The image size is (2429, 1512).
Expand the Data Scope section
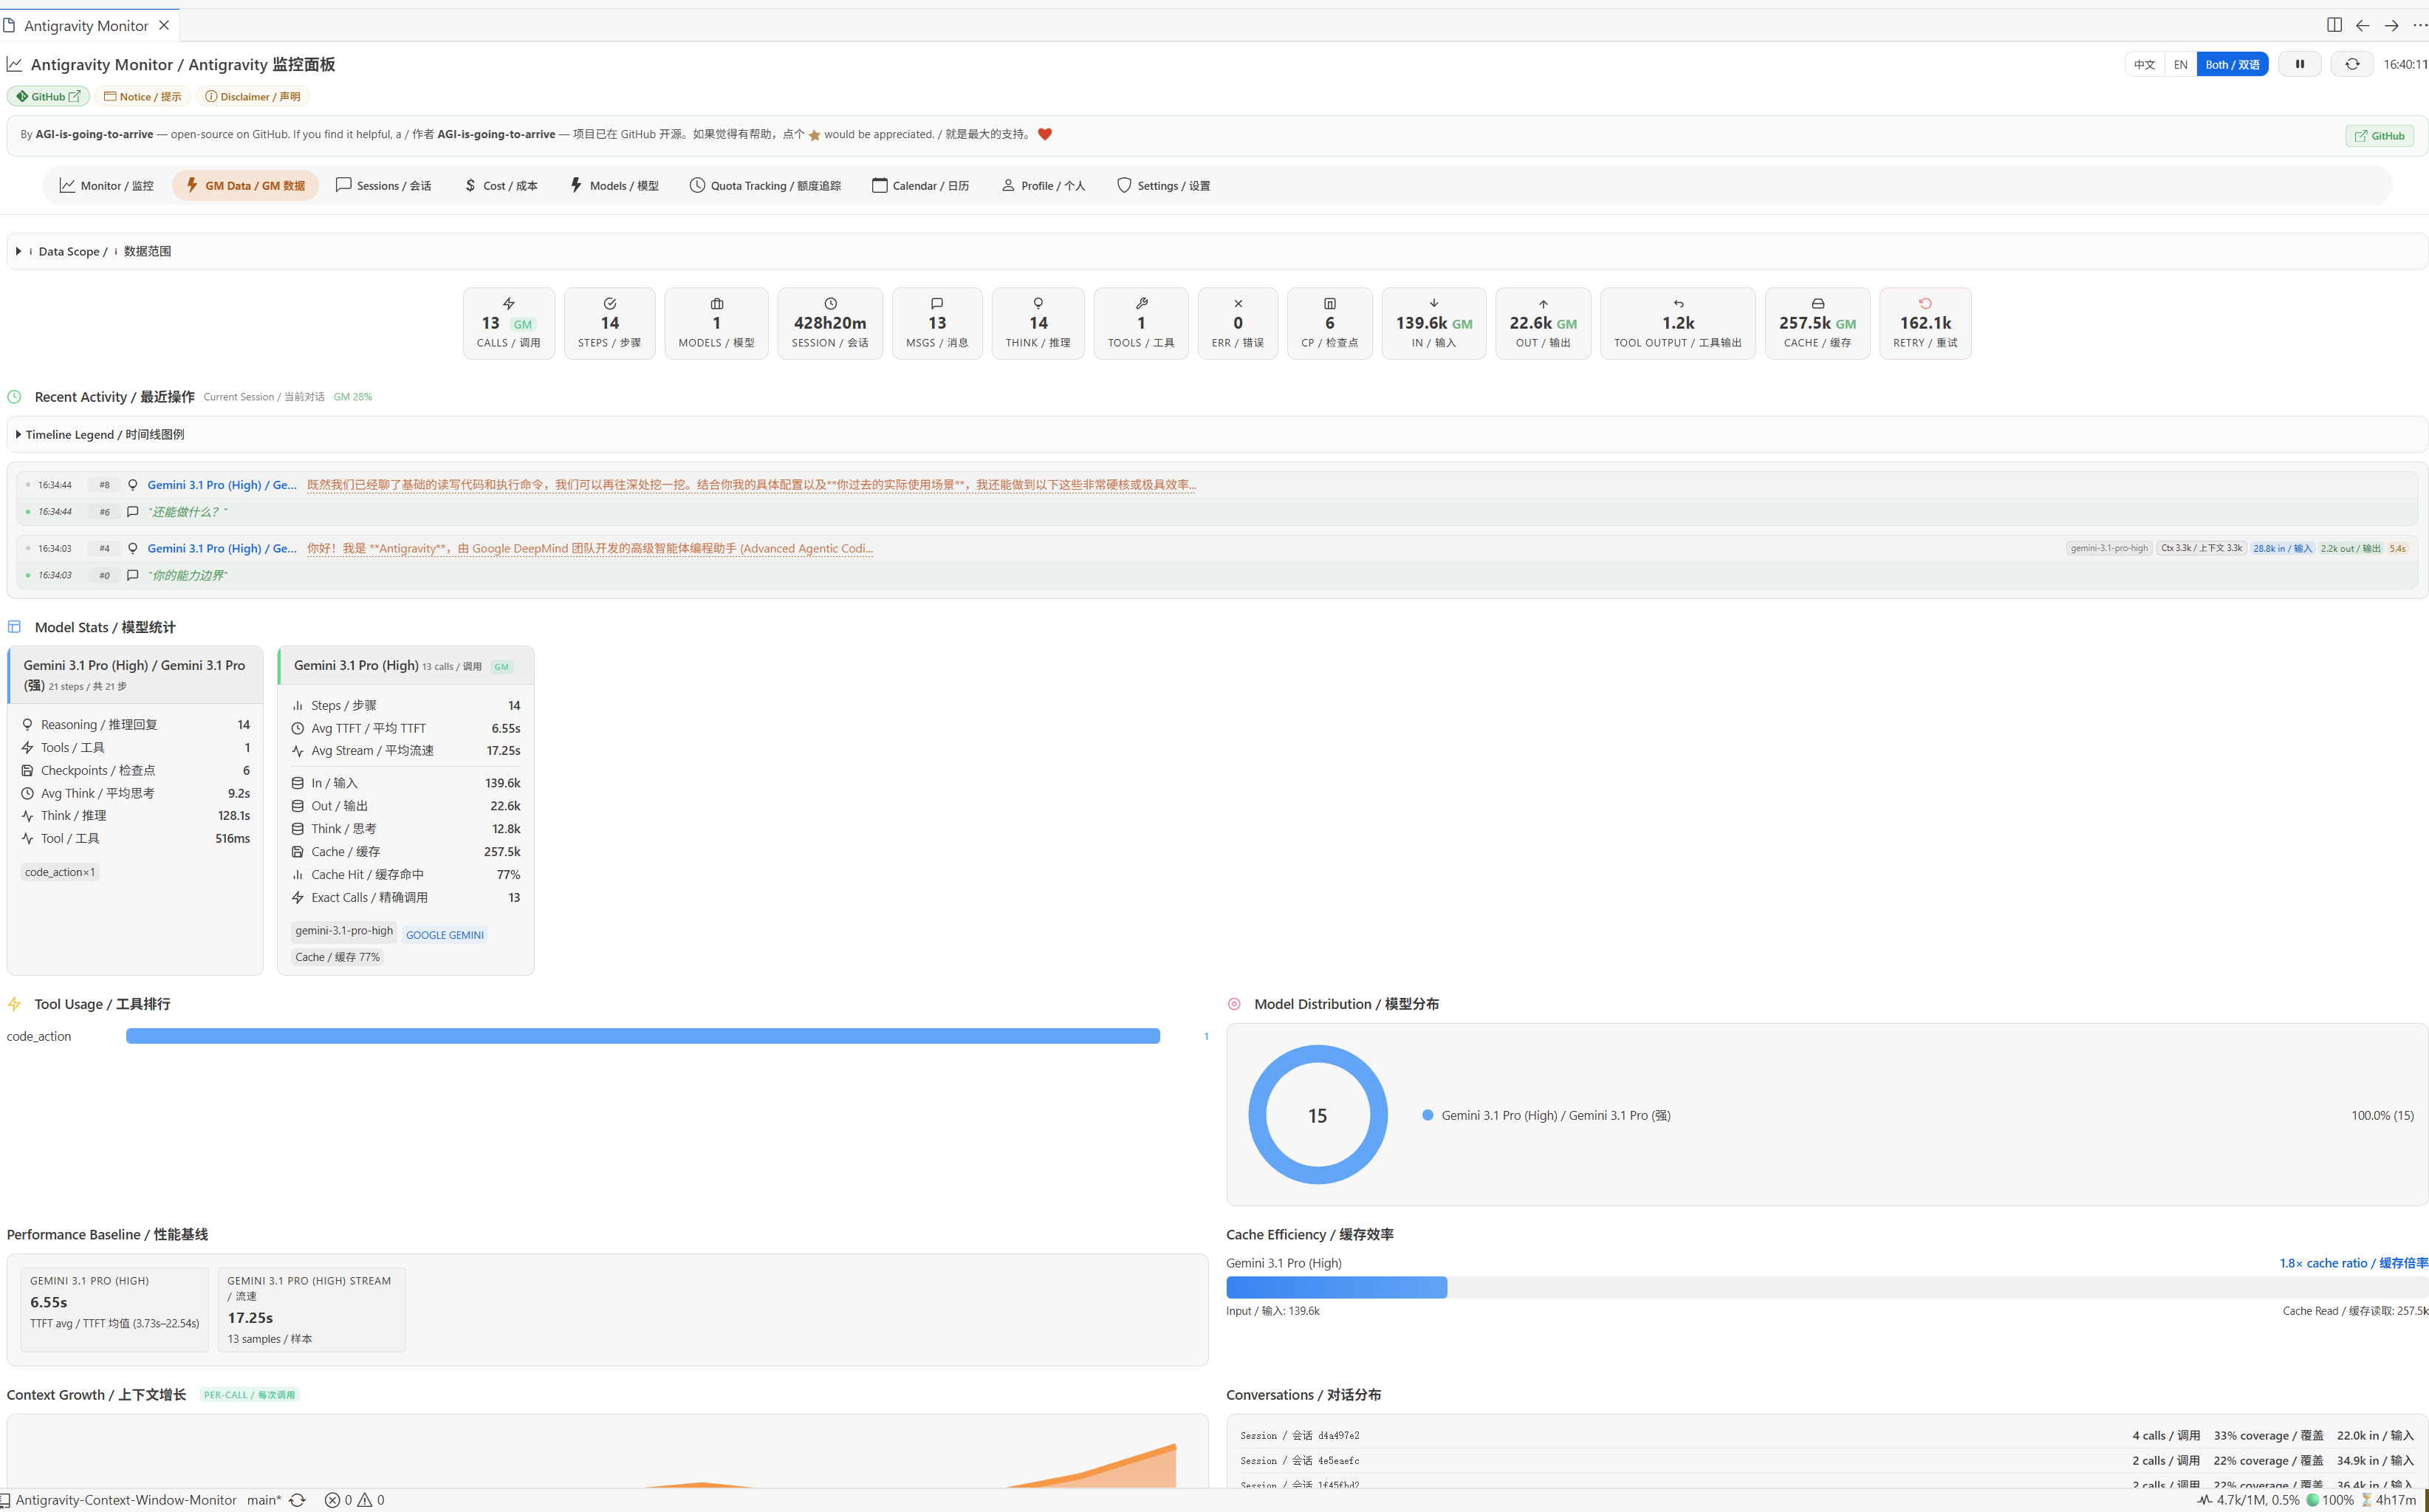tap(95, 251)
